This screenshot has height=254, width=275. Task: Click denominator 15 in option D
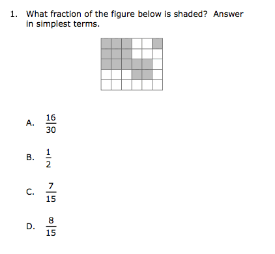pyautogui.click(x=51, y=233)
